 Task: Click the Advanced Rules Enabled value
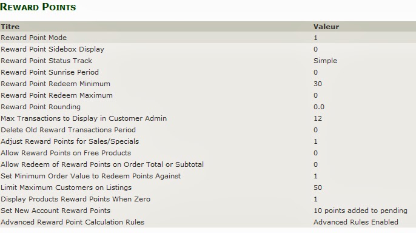pyautogui.click(x=356, y=222)
